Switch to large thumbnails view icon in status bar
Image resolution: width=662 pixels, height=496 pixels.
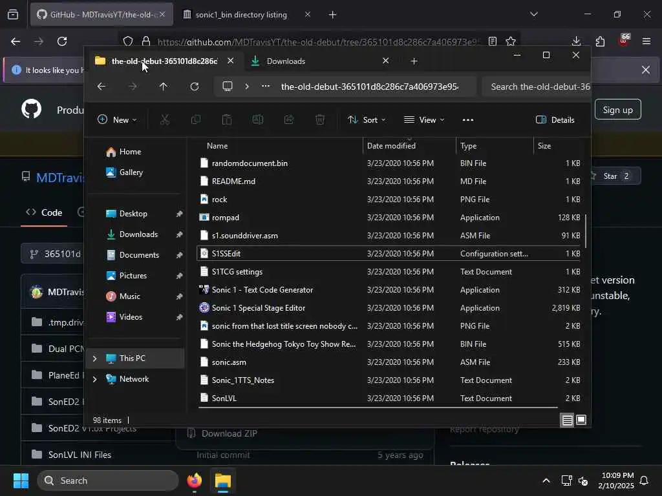click(581, 420)
